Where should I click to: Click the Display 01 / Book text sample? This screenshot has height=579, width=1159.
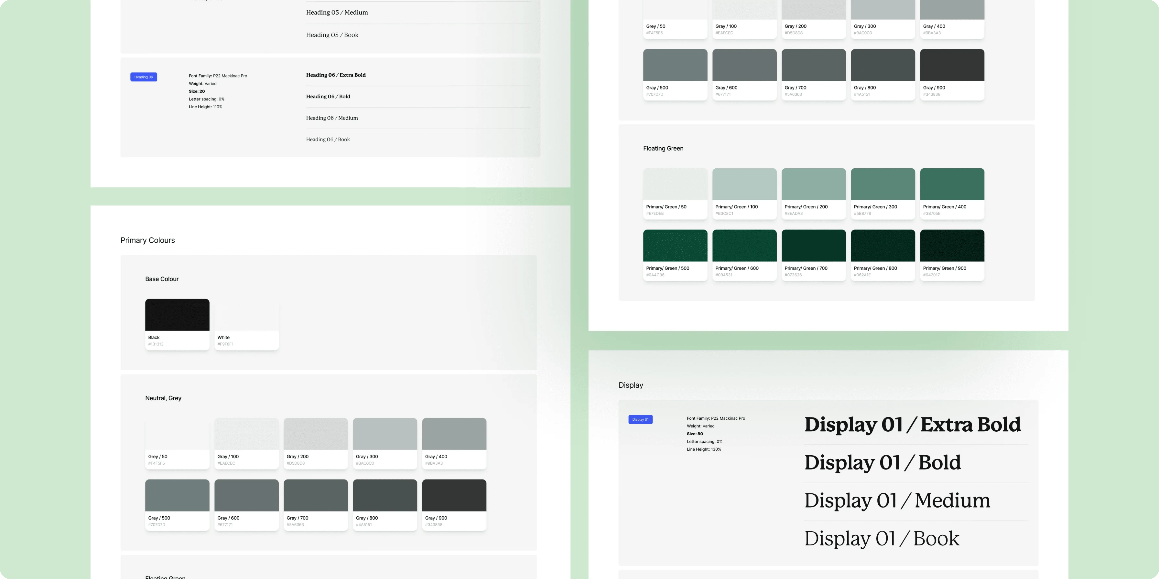(x=882, y=538)
